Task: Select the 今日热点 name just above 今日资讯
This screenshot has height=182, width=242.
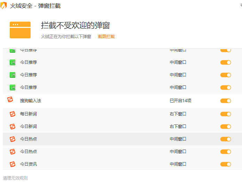Action: 29,152
